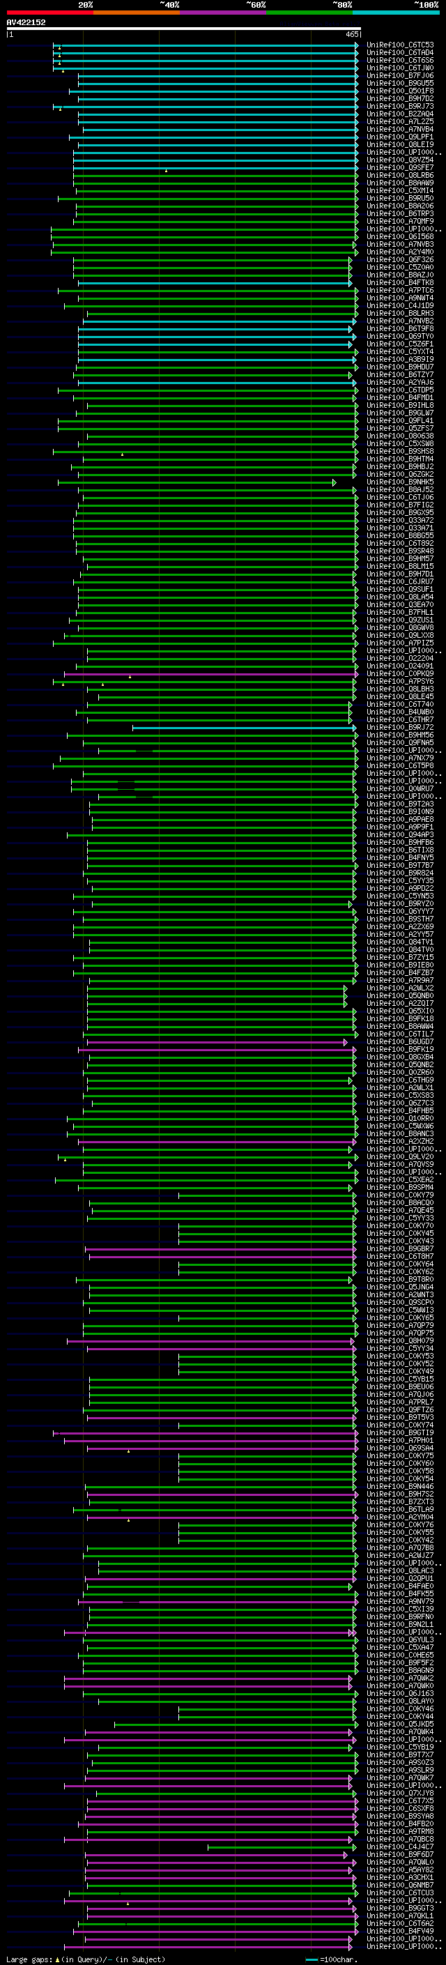
Task: Select hit label UniRef100_Q6NMB7
Action: [399, 1885]
